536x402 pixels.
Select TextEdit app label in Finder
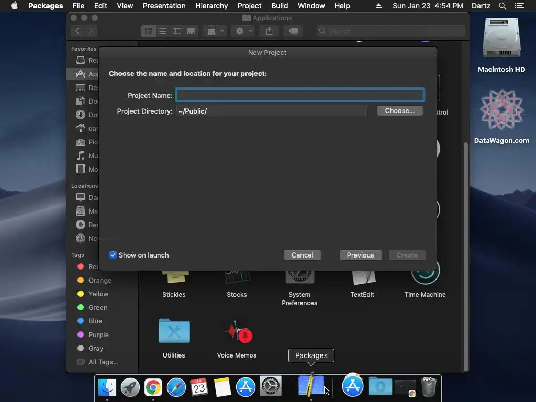[x=362, y=294]
